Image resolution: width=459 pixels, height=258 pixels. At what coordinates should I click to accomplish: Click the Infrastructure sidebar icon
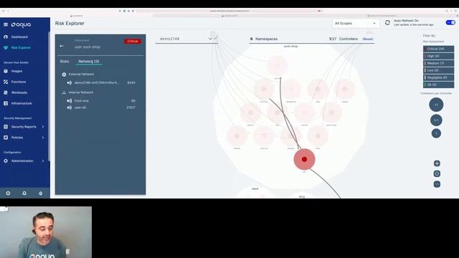[6, 103]
